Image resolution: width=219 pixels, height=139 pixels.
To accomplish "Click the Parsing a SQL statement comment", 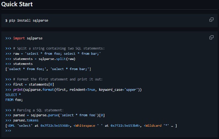I will (x=34, y=110).
